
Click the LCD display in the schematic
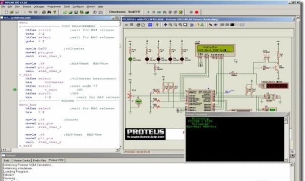[215, 50]
